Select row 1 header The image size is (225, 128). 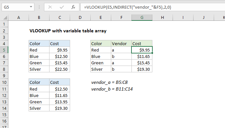point(4,24)
